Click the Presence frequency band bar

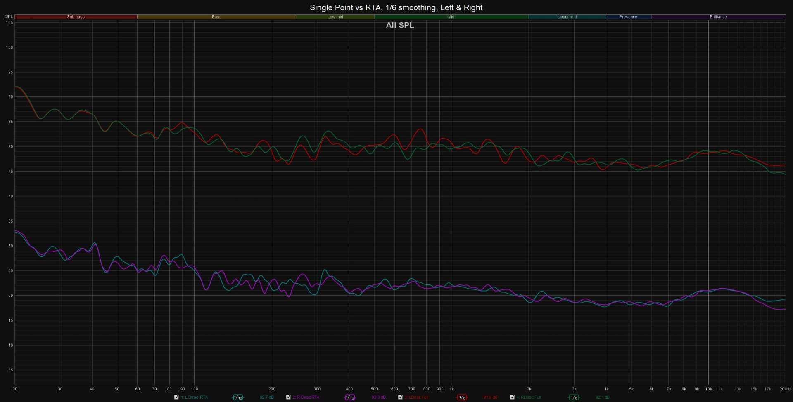[628, 17]
